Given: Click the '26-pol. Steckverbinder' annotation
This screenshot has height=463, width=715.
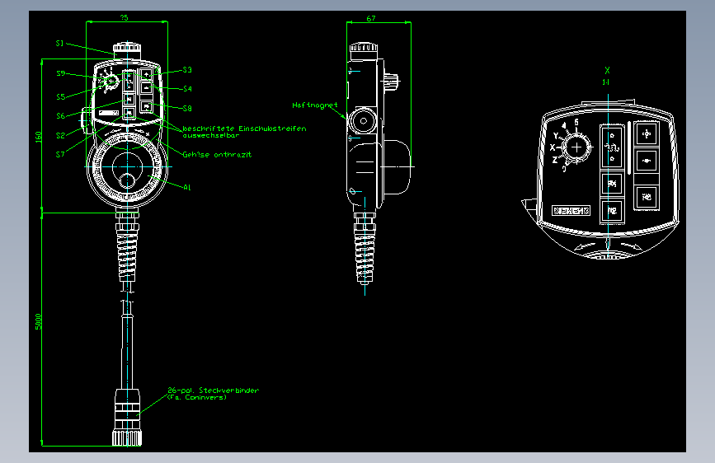Looking at the screenshot, I should tap(213, 390).
